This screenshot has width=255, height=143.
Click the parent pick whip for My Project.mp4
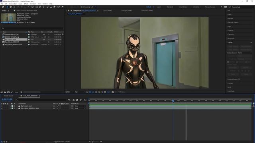[72, 106]
